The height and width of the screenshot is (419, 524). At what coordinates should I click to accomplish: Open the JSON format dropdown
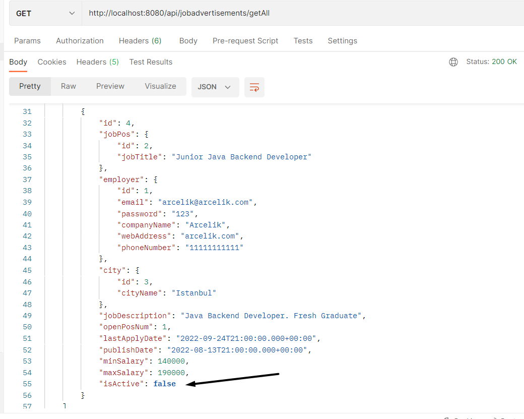pos(215,87)
